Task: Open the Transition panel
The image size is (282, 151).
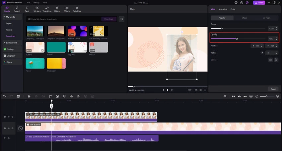Action: [x=47, y=9]
